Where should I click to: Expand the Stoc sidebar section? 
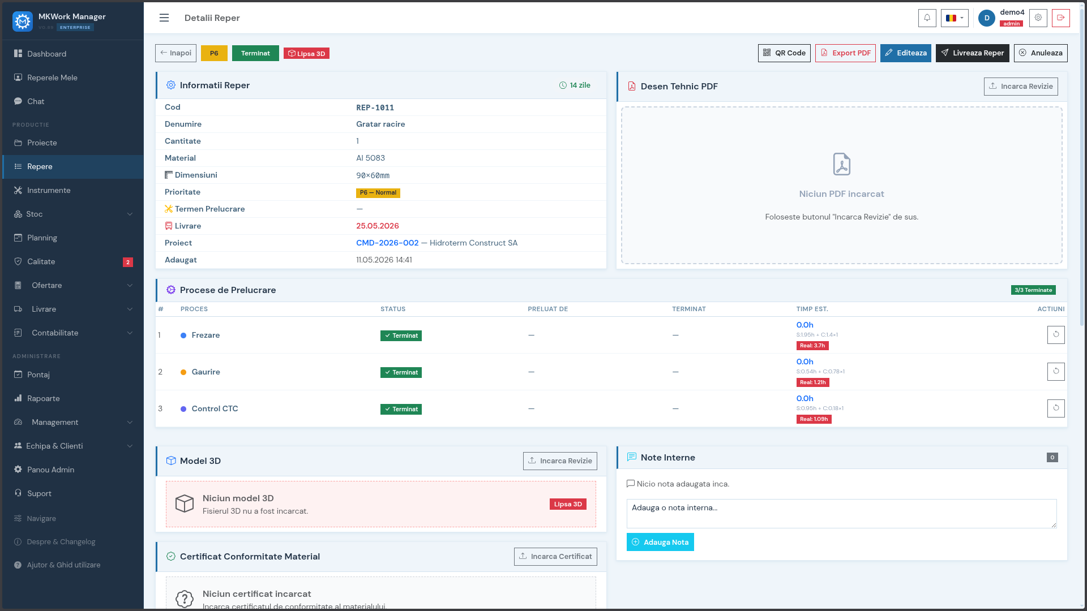pos(73,214)
